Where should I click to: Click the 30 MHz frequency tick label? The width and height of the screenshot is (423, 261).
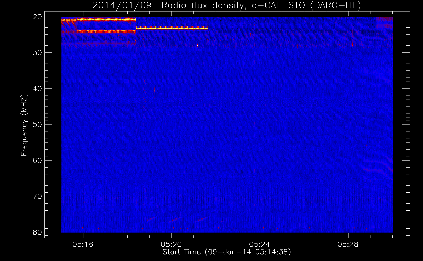[38, 53]
